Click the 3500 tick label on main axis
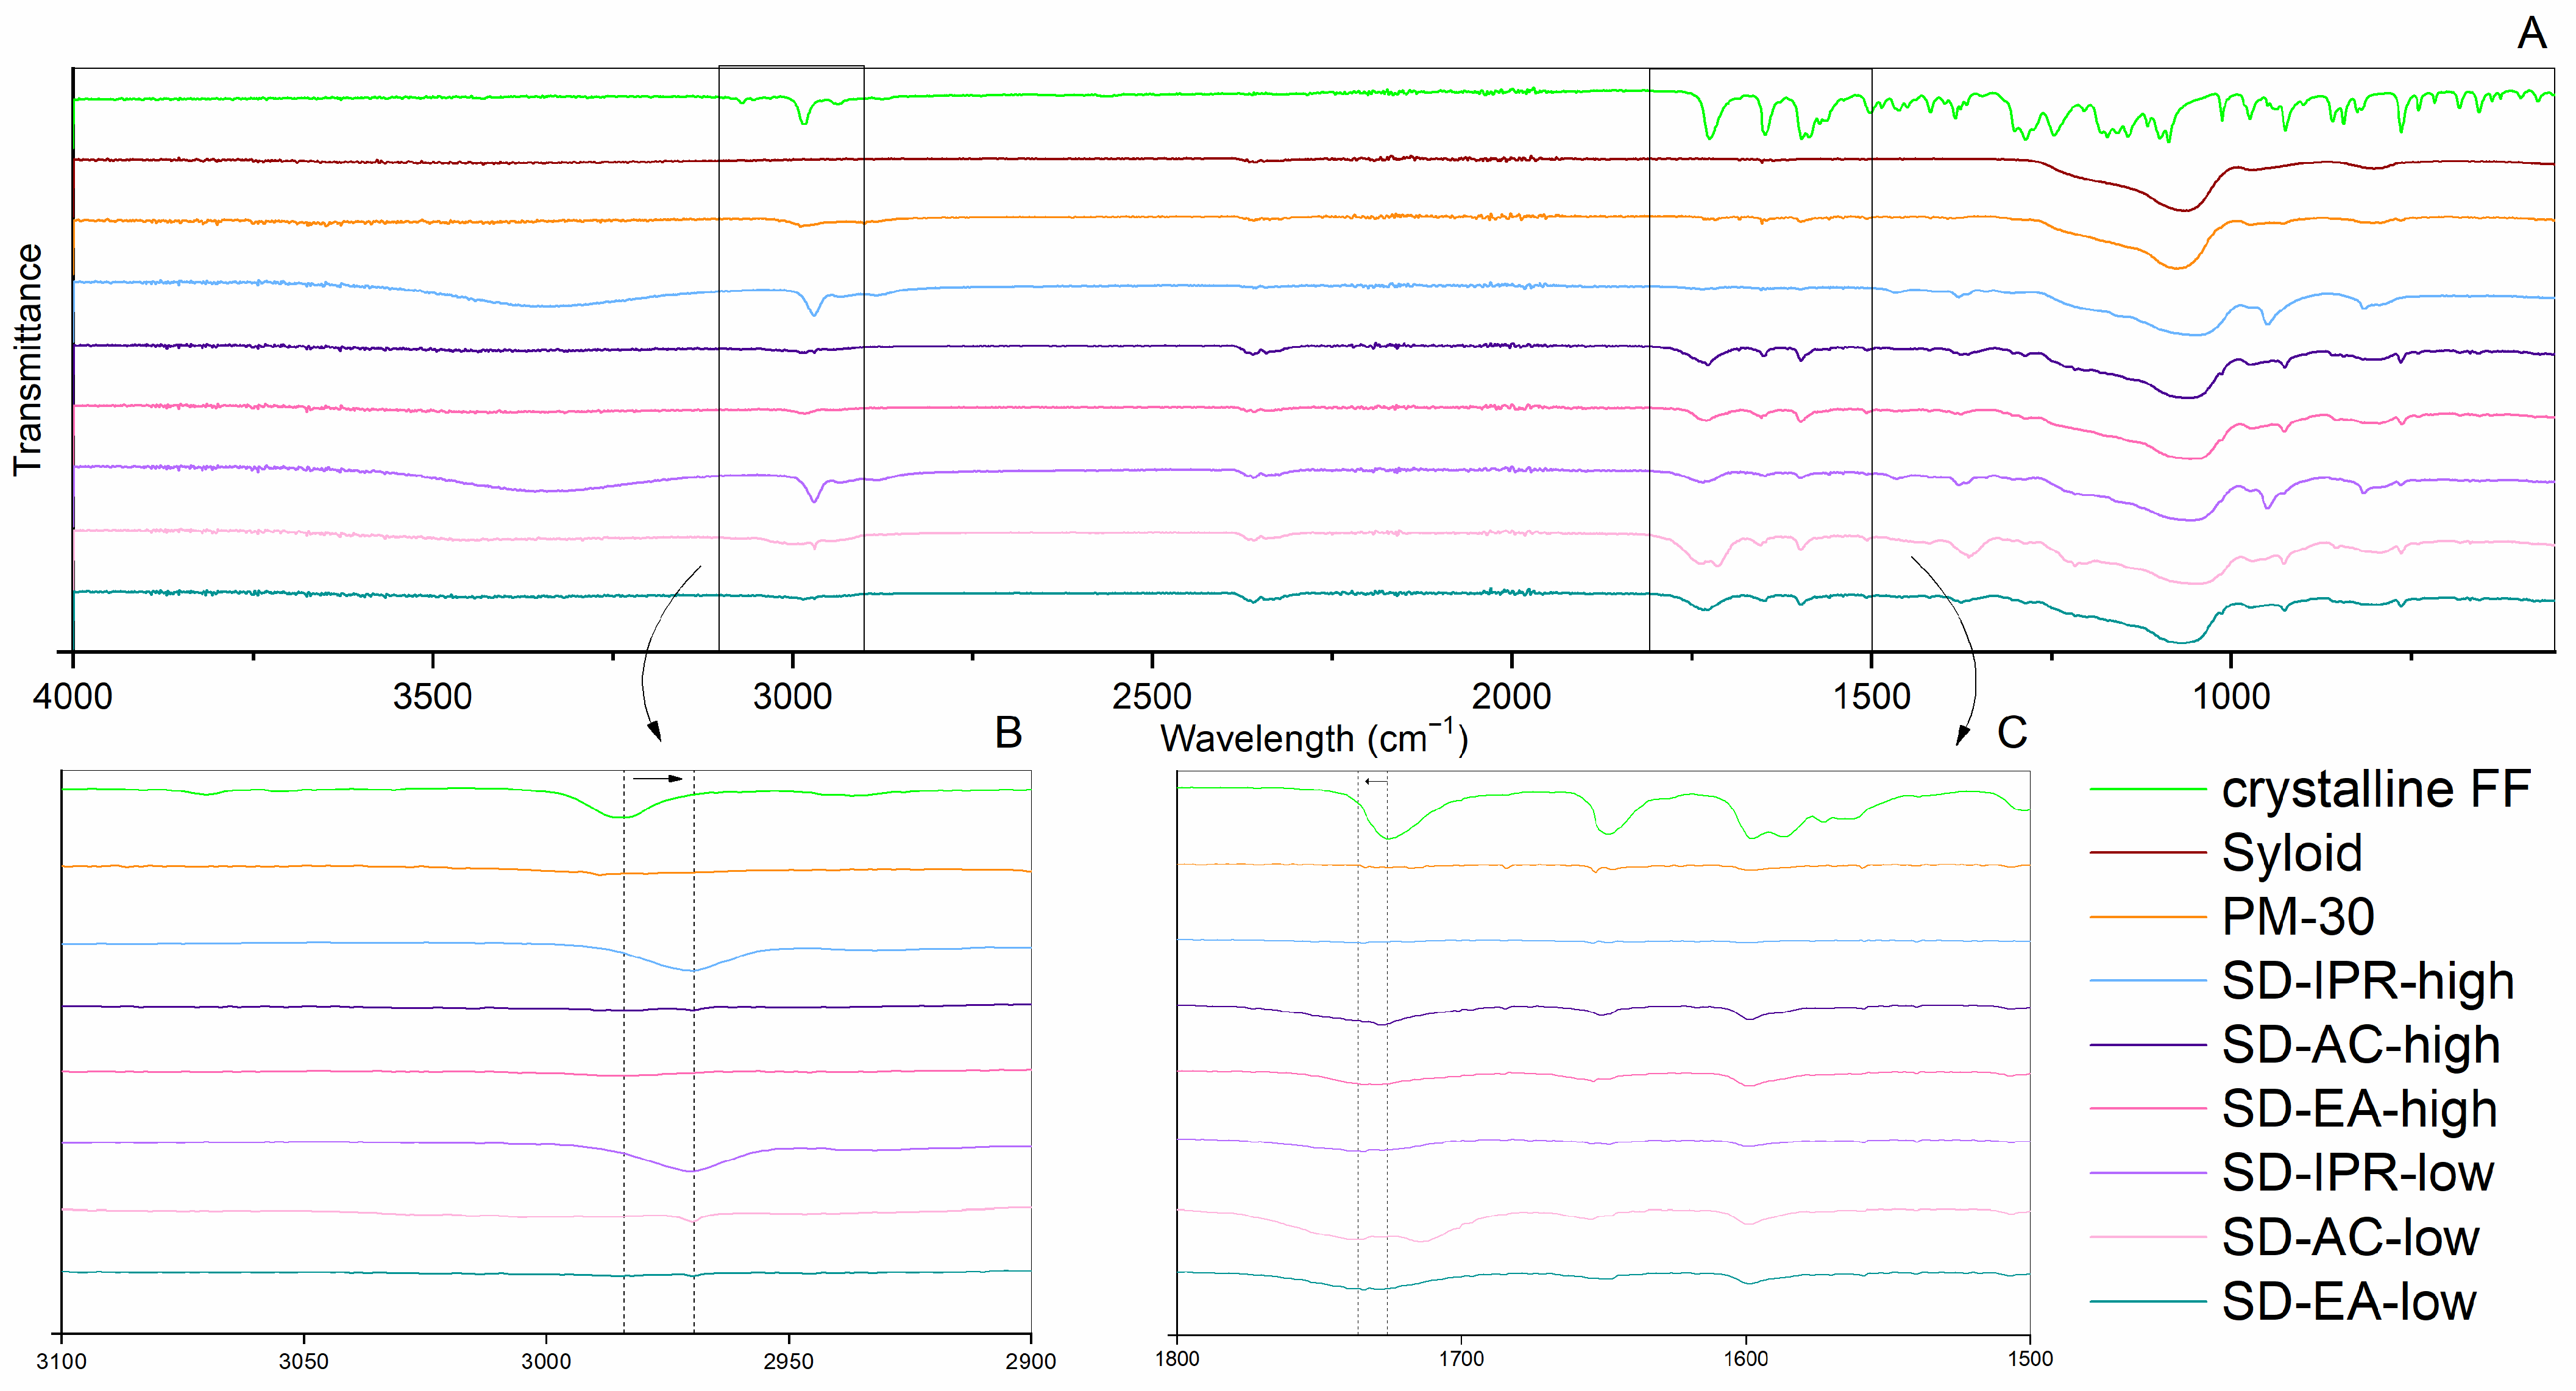 click(x=432, y=697)
